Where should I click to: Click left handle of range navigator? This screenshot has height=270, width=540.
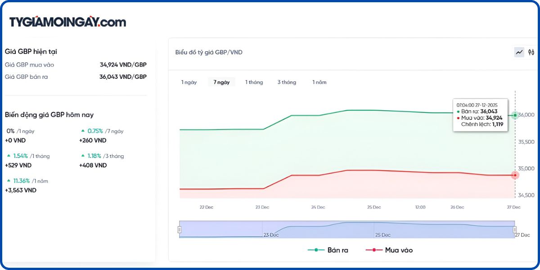180,229
